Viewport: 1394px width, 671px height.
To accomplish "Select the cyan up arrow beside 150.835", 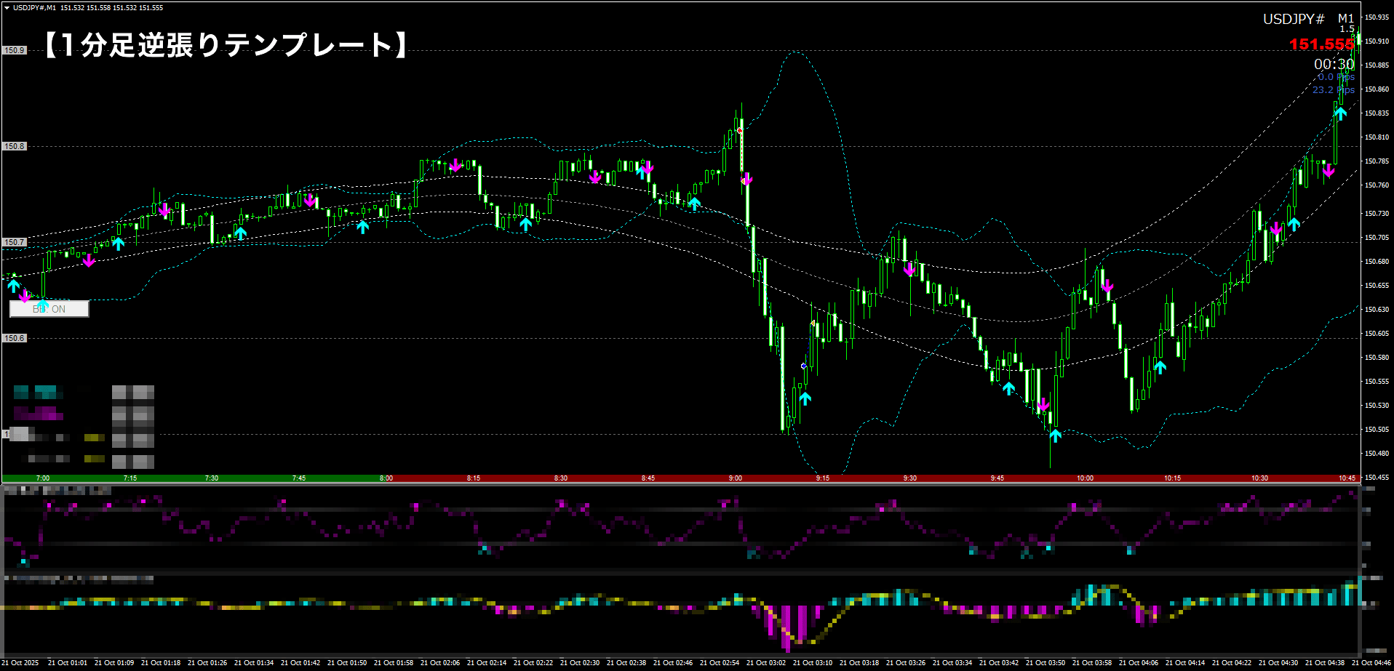I will click(1340, 113).
